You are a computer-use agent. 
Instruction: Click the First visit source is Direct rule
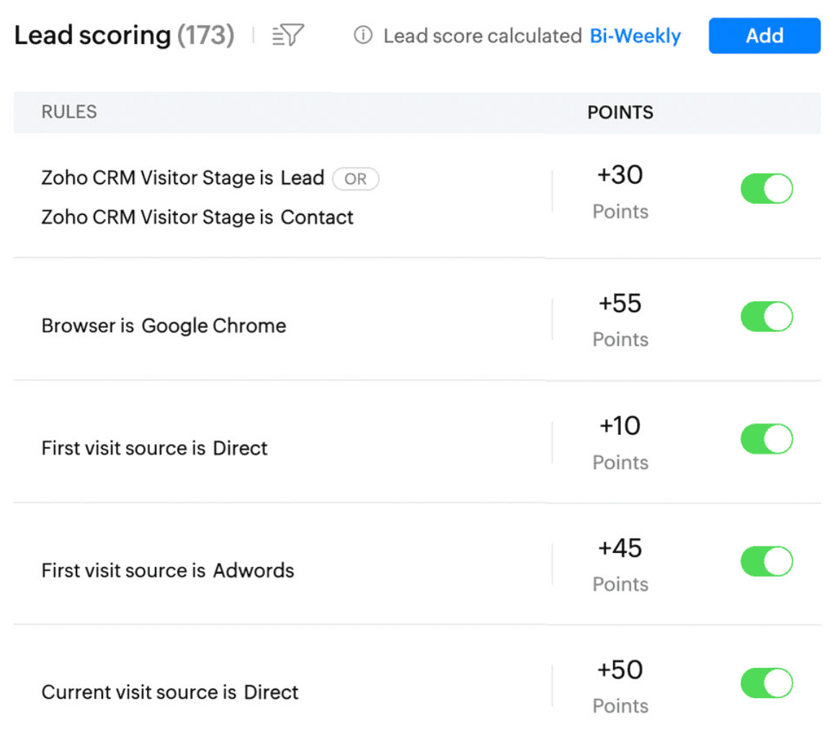coord(154,448)
